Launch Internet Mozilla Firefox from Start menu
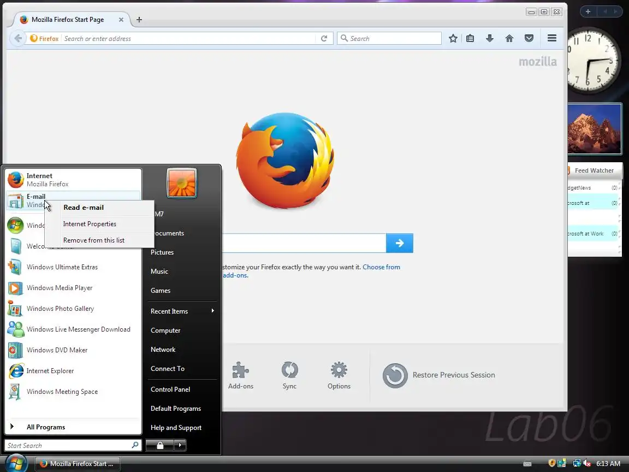 point(73,180)
